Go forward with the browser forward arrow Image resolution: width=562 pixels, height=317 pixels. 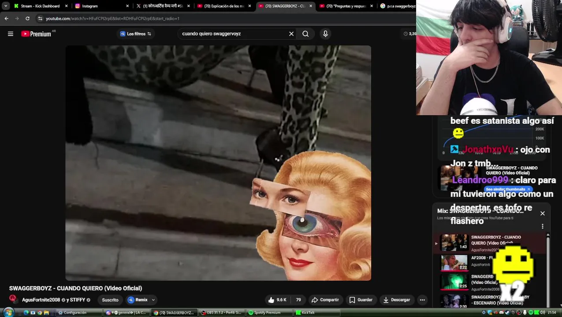tap(17, 18)
